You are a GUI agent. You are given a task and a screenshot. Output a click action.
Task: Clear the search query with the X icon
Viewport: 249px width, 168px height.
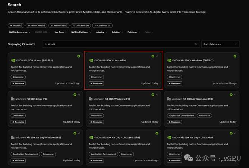point(196,44)
